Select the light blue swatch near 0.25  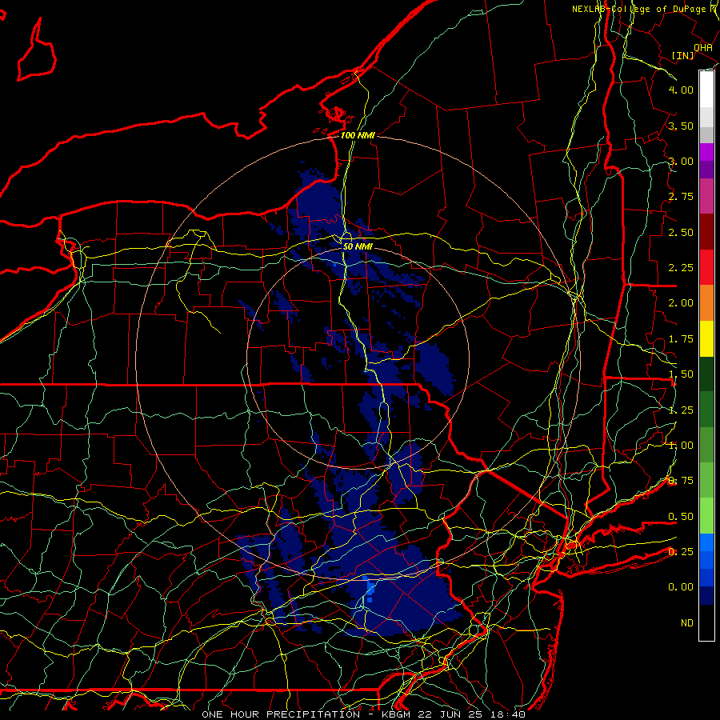click(706, 542)
